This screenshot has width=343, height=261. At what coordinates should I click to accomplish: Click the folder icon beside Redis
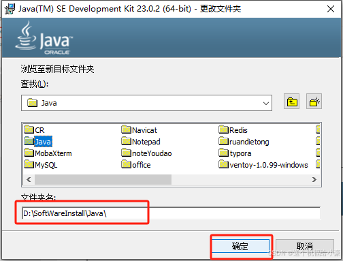(223, 129)
